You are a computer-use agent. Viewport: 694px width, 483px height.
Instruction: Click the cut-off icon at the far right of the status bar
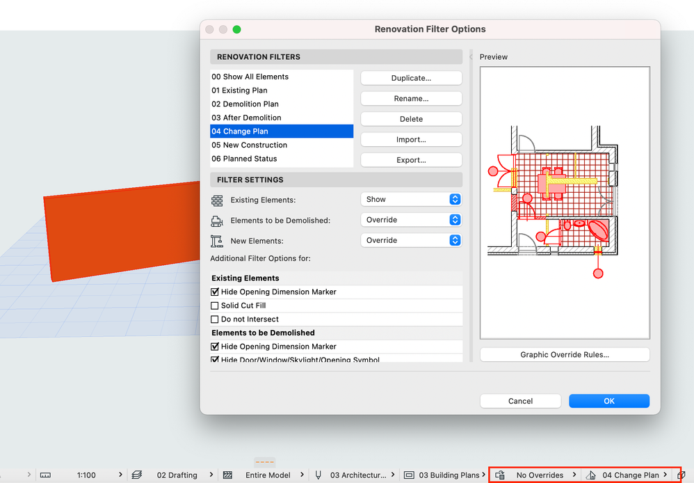(x=681, y=475)
